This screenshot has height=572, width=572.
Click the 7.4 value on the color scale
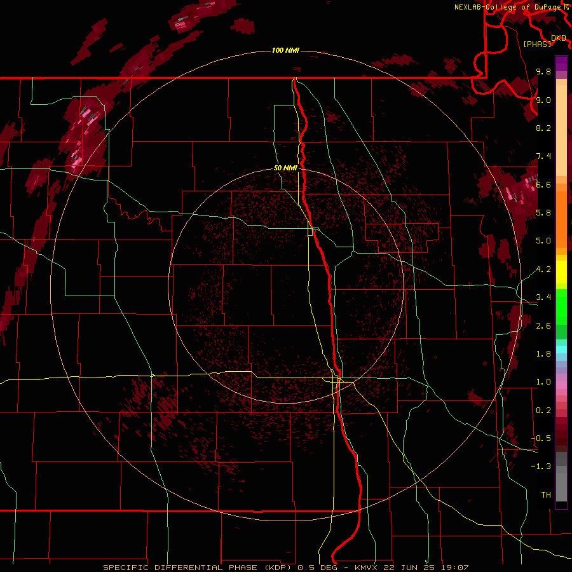(543, 156)
